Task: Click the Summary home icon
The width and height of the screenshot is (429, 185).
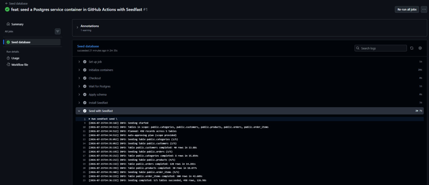Action: [8, 24]
